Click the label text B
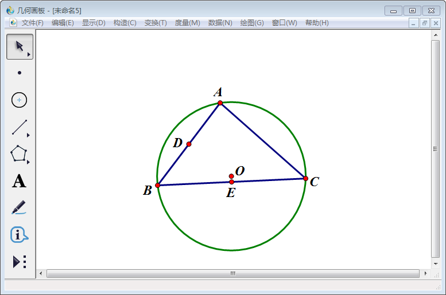The height and width of the screenshot is (295, 446). (148, 191)
